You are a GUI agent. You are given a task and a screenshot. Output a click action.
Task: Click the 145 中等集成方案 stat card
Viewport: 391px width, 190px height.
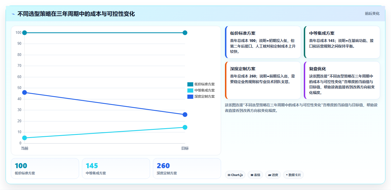[x=116, y=168]
